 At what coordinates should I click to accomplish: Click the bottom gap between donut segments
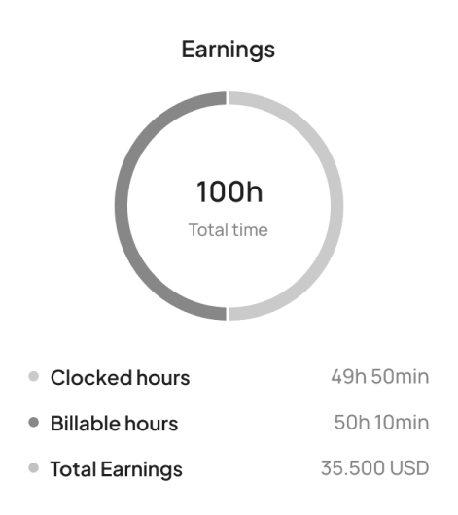[228, 314]
